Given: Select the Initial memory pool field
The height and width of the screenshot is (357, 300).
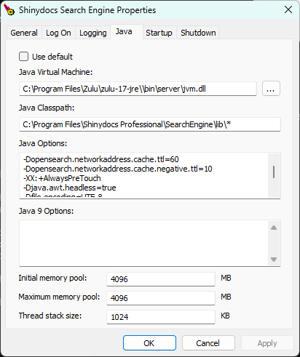Looking at the screenshot, I should 161,279.
